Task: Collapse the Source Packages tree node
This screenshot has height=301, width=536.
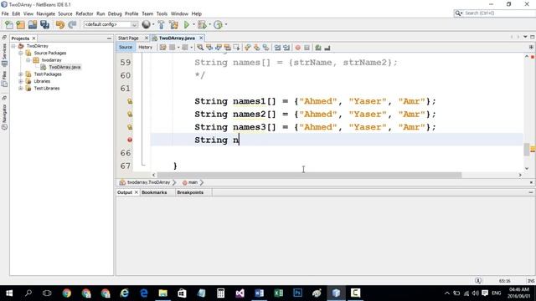Action: (x=21, y=53)
